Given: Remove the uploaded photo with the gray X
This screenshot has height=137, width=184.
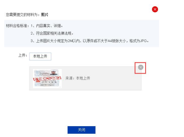Looking at the screenshot, I should click(x=141, y=67).
